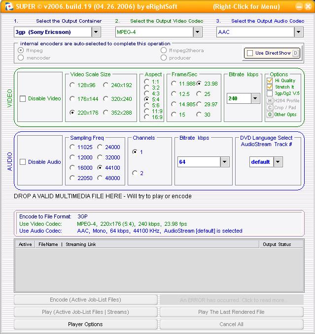Set frame rate to 25
The width and height of the screenshot is (315, 334).
(x=199, y=94)
